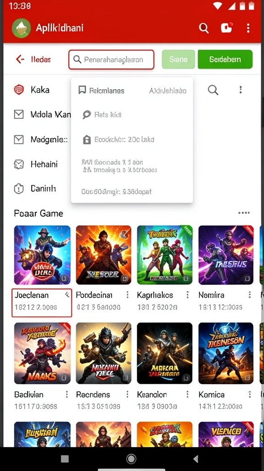Tap the shield icon beside Caninh
264x471 pixels.
pos(19,189)
